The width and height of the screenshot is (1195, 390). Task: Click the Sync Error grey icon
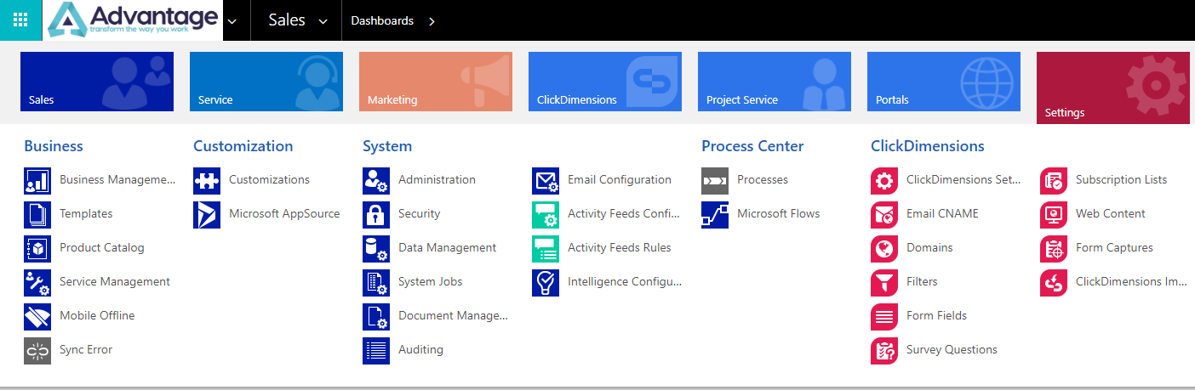37,351
